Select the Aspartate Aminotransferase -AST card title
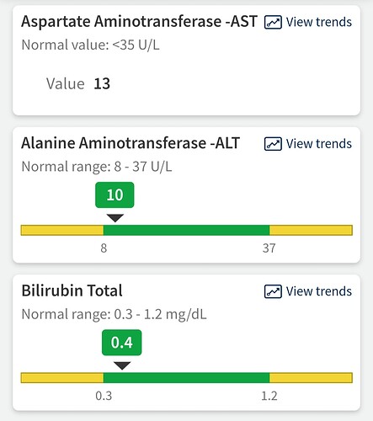 pyautogui.click(x=139, y=22)
